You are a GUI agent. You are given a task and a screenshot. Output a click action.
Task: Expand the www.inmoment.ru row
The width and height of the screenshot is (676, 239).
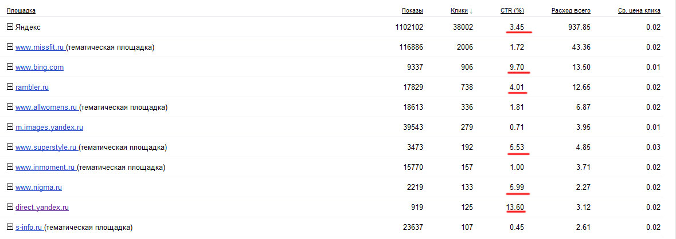[10, 167]
